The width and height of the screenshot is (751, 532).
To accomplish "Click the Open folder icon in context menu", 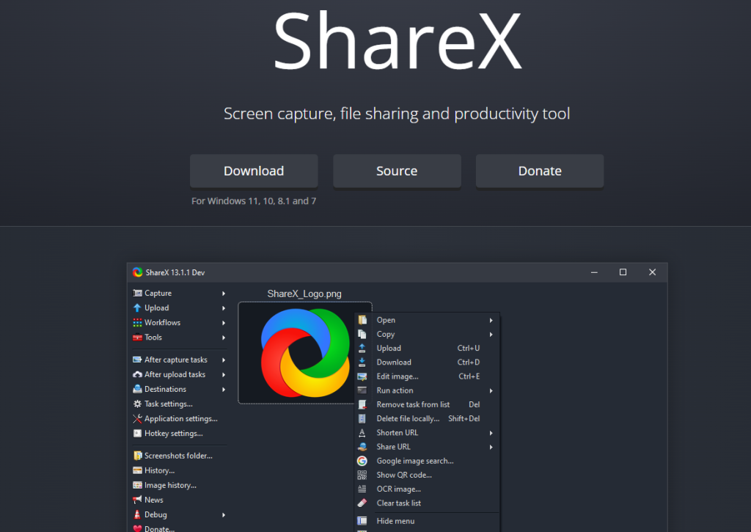I will point(362,320).
